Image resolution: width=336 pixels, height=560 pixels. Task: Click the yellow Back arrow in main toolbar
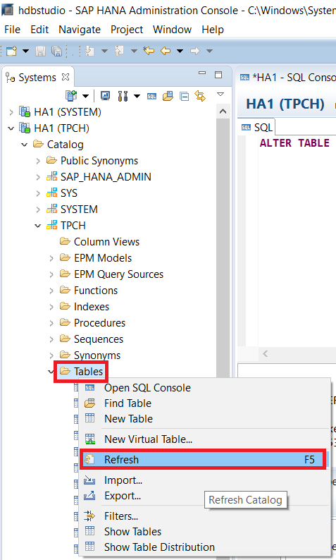click(x=166, y=51)
